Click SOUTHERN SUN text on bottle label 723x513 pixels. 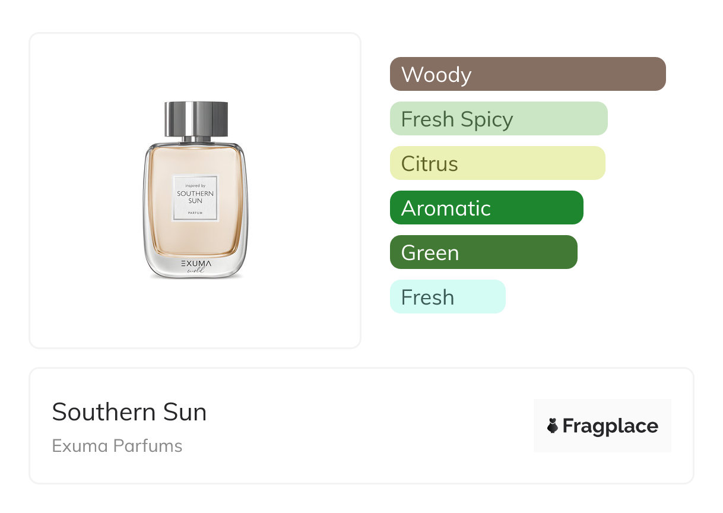195,197
